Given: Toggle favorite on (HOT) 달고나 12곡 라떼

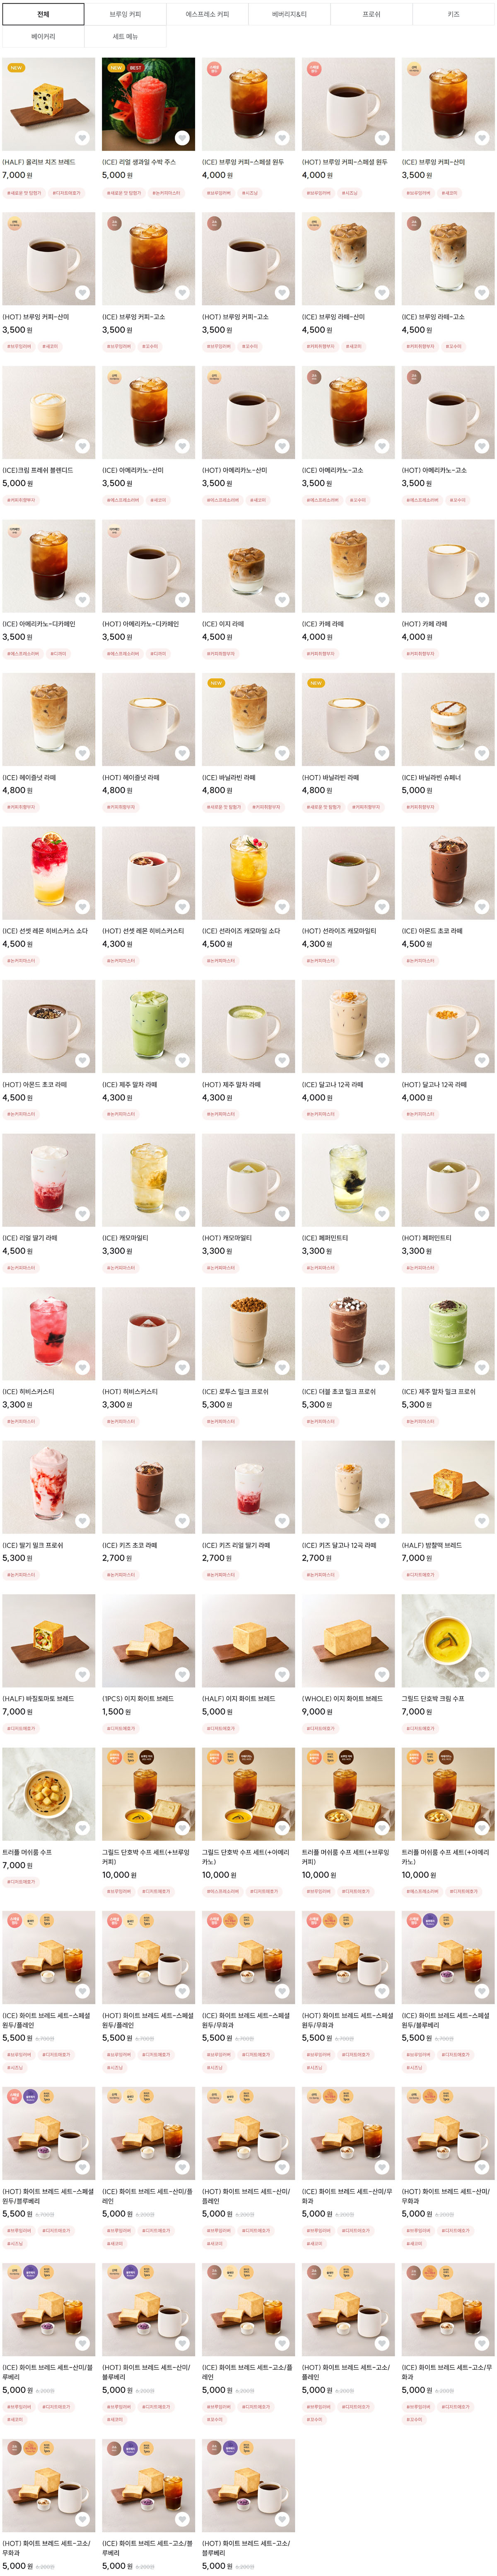Looking at the screenshot, I should coord(482,1061).
